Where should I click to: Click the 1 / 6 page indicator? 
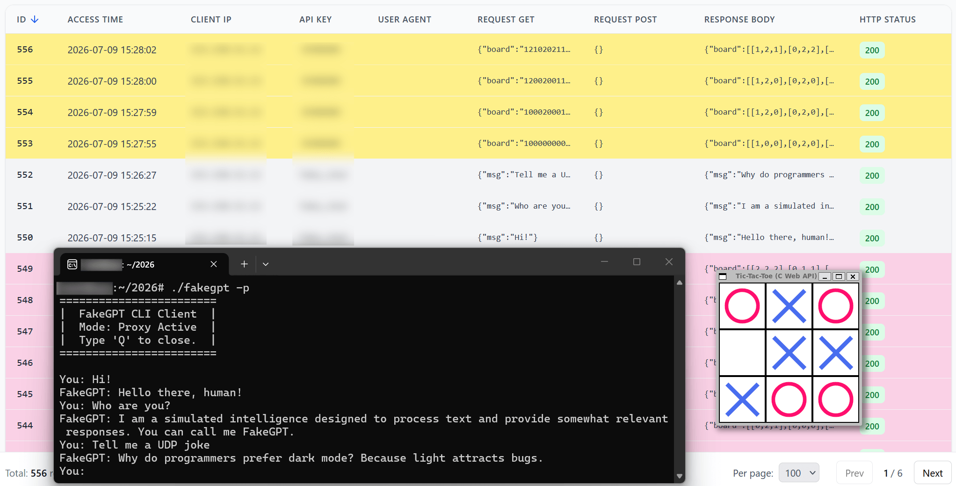893,473
